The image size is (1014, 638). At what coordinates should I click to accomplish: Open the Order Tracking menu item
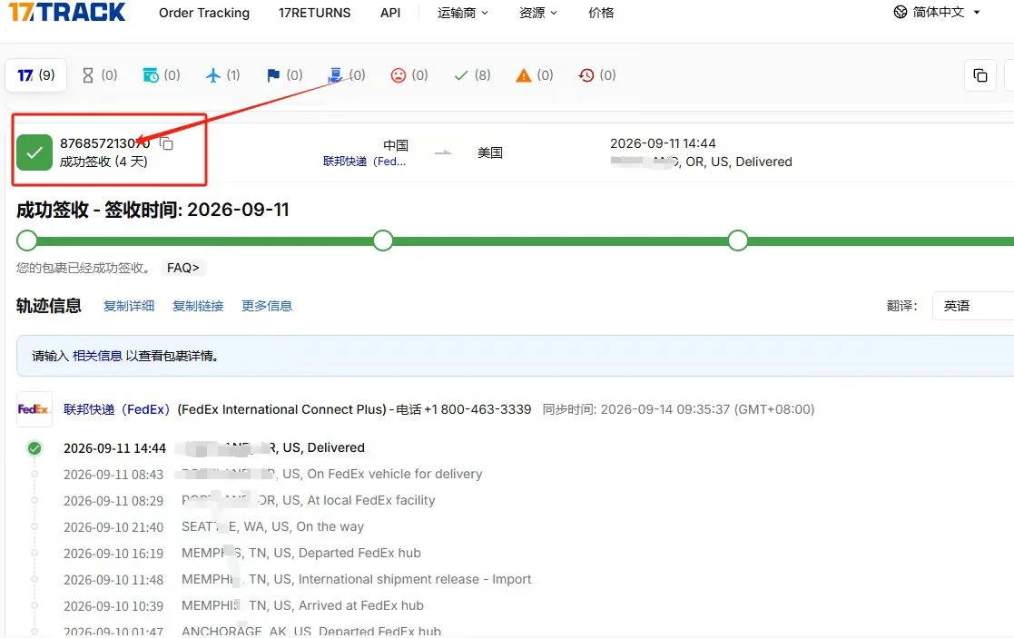[204, 13]
